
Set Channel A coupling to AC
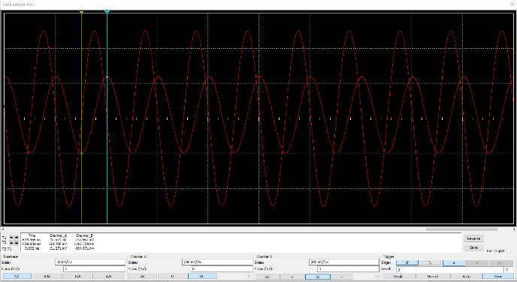[143, 277]
